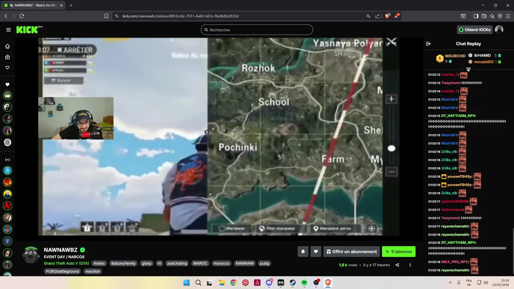The width and height of the screenshot is (514, 289).
Task: Click the mouadd55 leaderboard entry
Action: coord(483,62)
